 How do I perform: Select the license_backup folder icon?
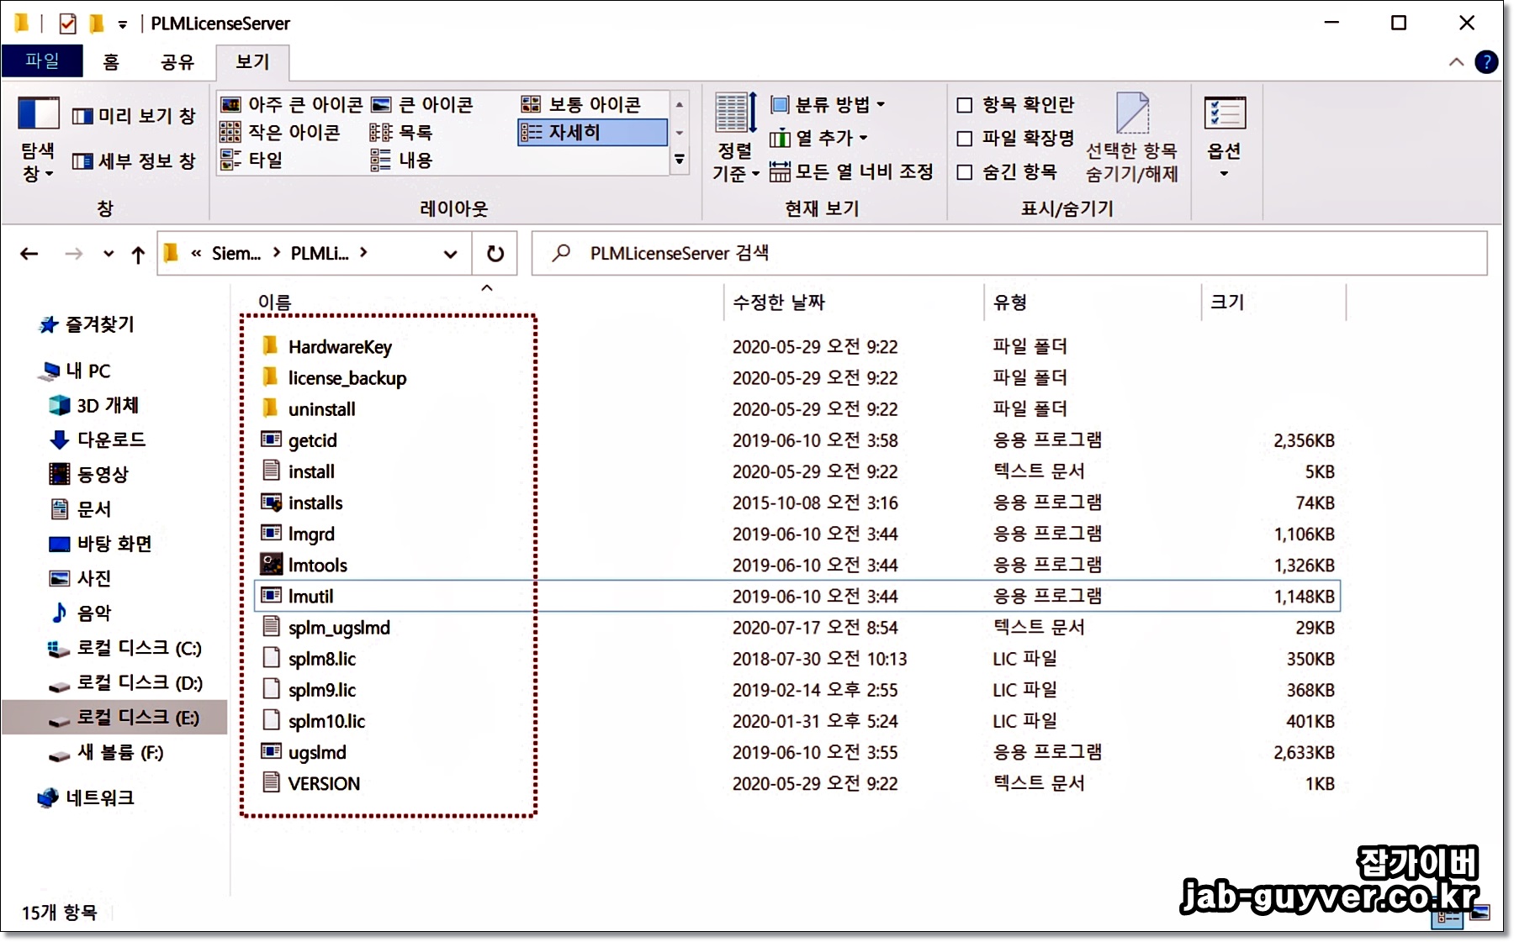(270, 376)
